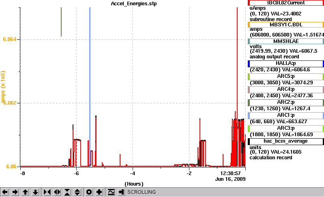
Task: Click the Accel_Energies.stp plot title
Action: (x=134, y=4)
